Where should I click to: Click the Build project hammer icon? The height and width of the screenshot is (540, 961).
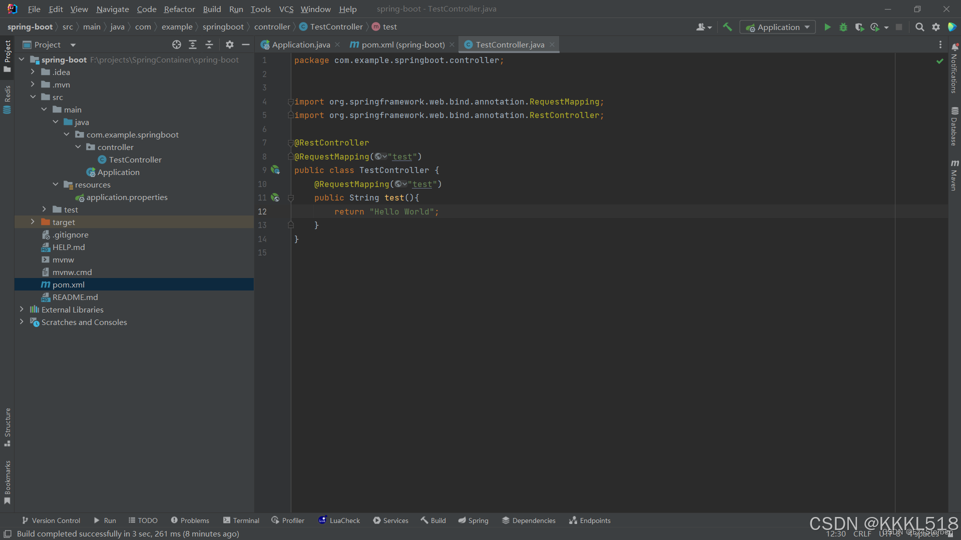tap(727, 27)
